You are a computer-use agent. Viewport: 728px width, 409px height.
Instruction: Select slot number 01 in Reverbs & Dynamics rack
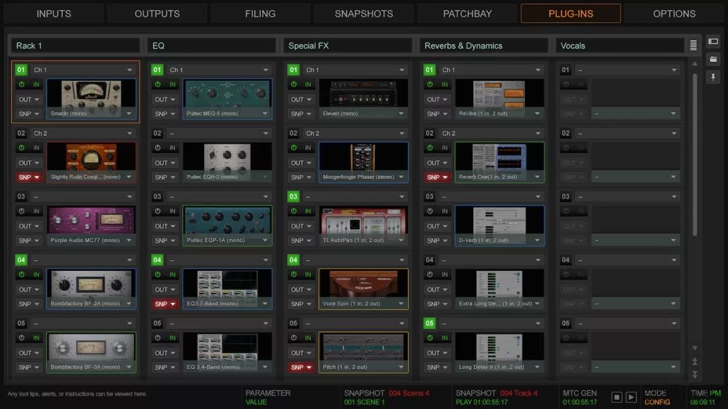pos(429,69)
